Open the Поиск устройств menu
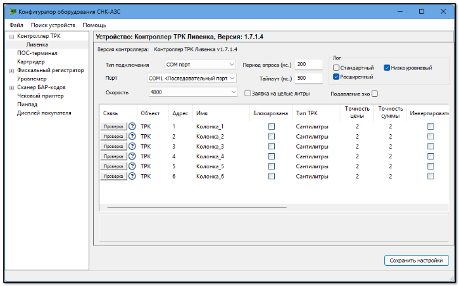459x286 pixels. tap(53, 25)
